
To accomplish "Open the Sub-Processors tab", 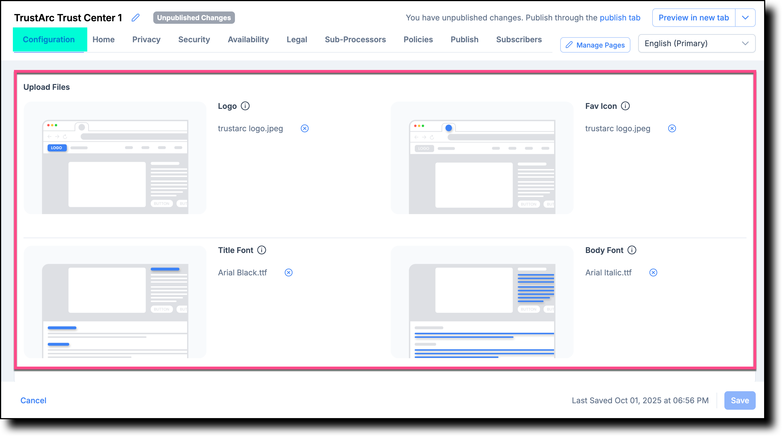I will [355, 39].
